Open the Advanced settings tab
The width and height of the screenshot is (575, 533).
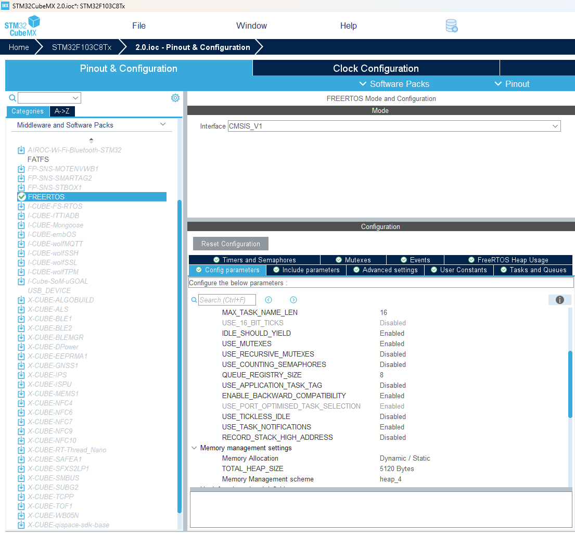[386, 270]
